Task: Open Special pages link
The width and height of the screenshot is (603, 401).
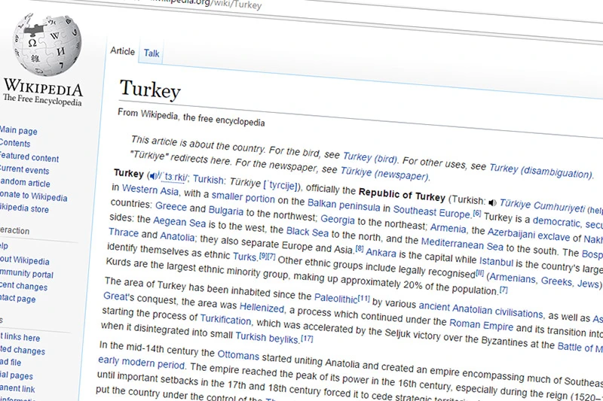Action: pyautogui.click(x=16, y=375)
